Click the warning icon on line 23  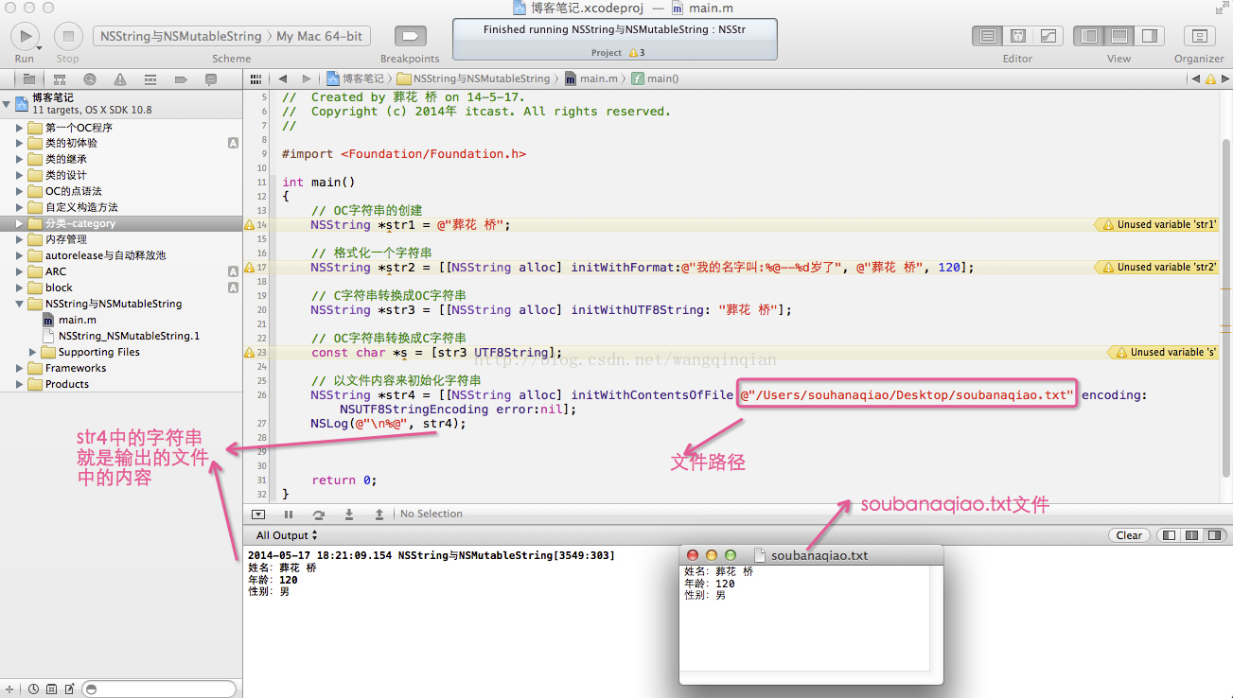[250, 353]
